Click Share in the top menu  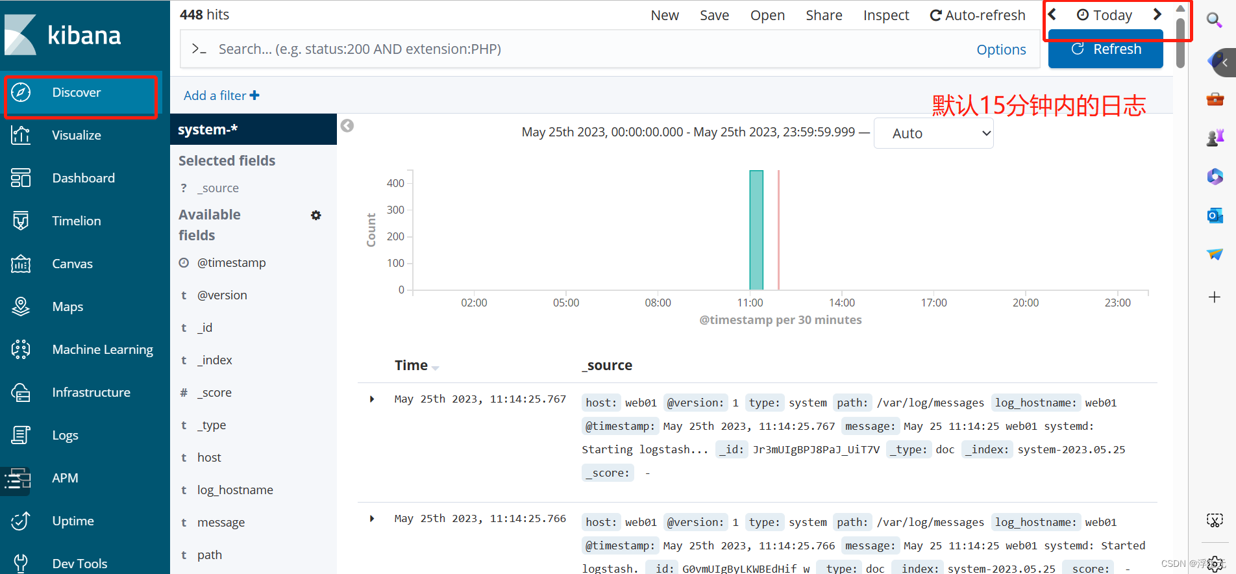coord(824,15)
